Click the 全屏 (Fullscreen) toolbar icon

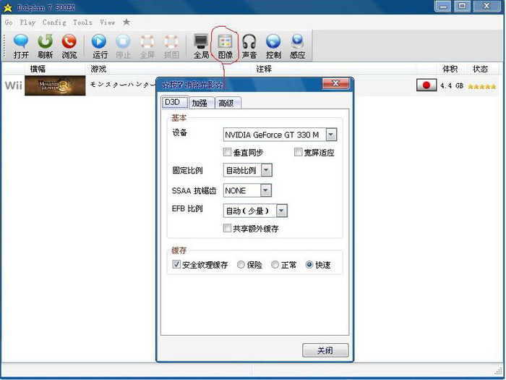coord(147,46)
